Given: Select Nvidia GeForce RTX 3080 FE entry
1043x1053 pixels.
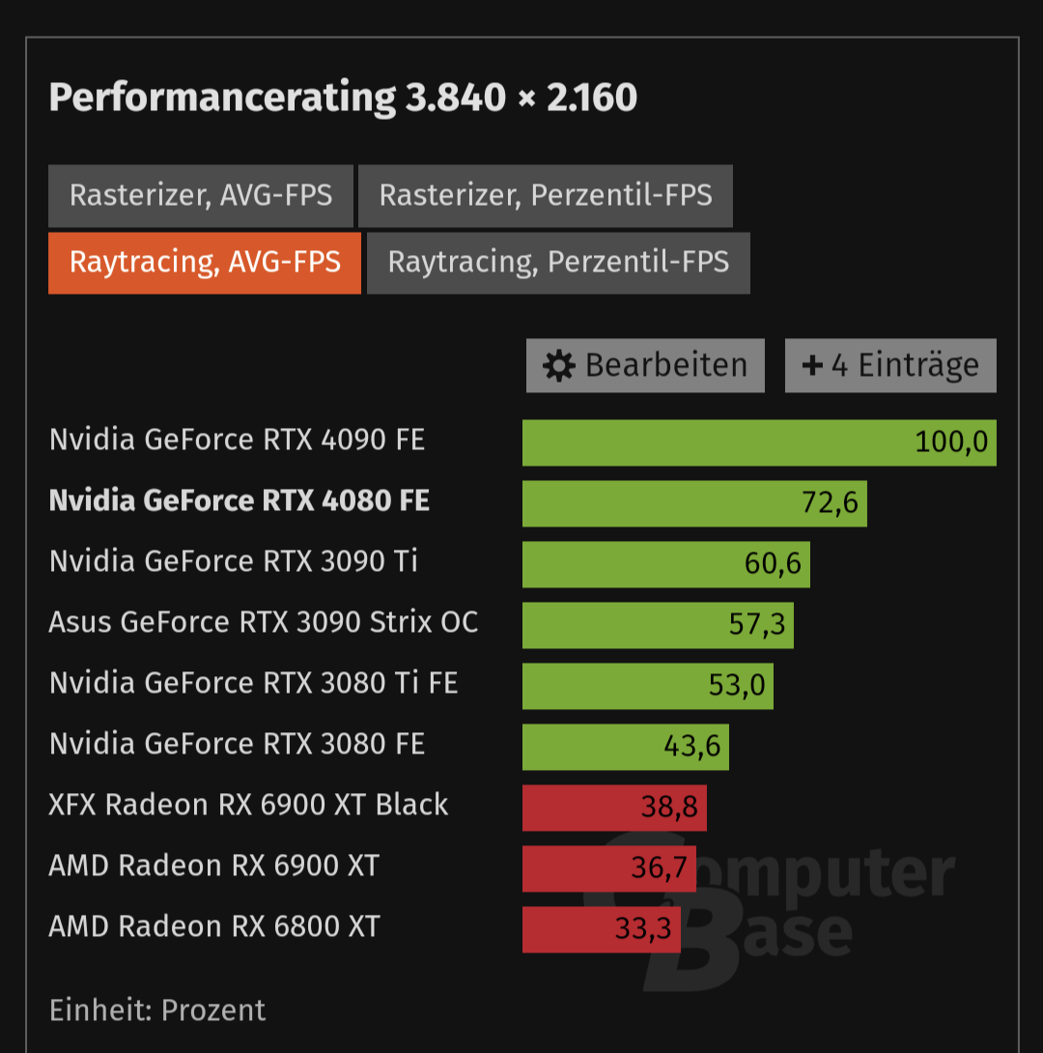Looking at the screenshot, I should 237,744.
